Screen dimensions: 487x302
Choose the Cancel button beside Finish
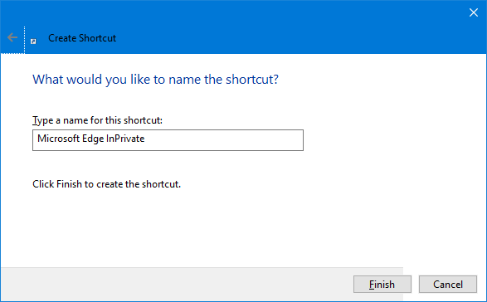click(x=447, y=284)
